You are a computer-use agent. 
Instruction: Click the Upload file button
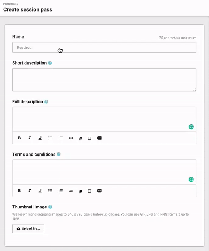click(28, 229)
